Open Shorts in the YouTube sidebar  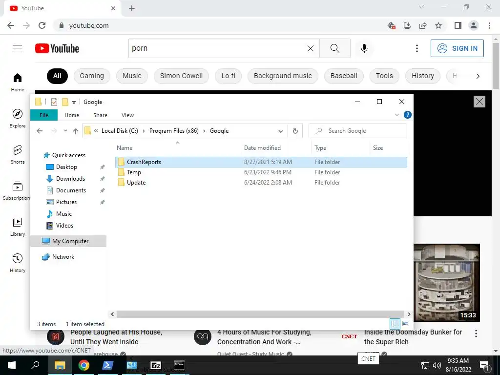(x=18, y=155)
